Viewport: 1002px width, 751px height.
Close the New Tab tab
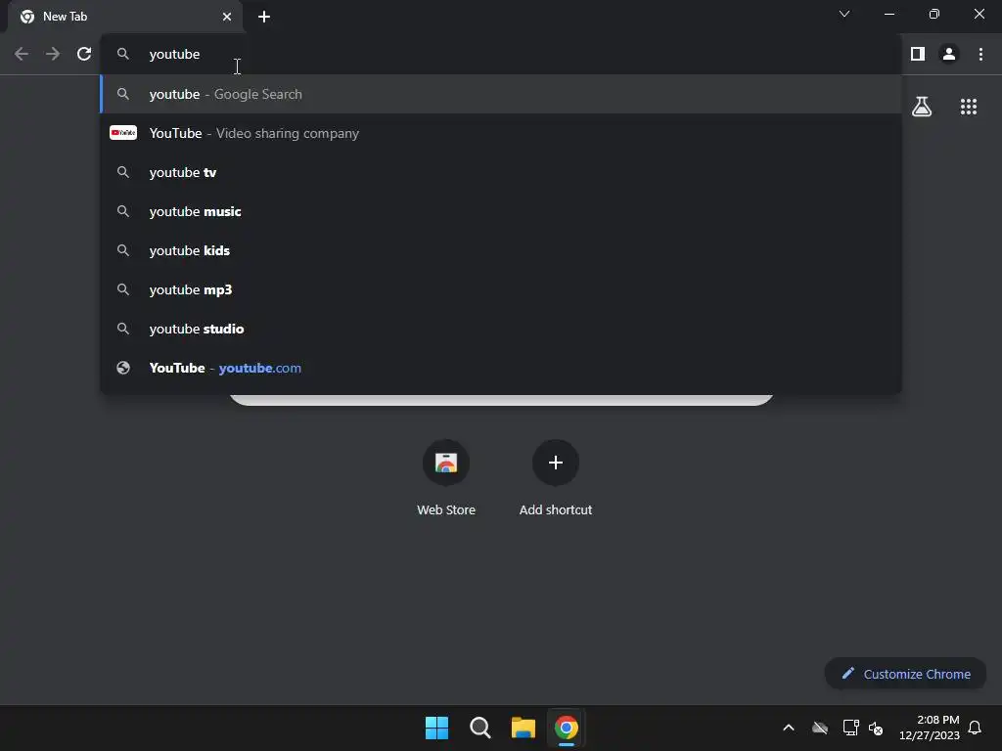227,17
